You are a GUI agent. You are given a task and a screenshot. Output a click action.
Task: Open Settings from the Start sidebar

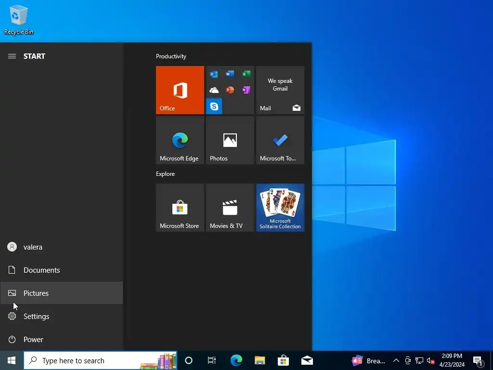pos(62,316)
